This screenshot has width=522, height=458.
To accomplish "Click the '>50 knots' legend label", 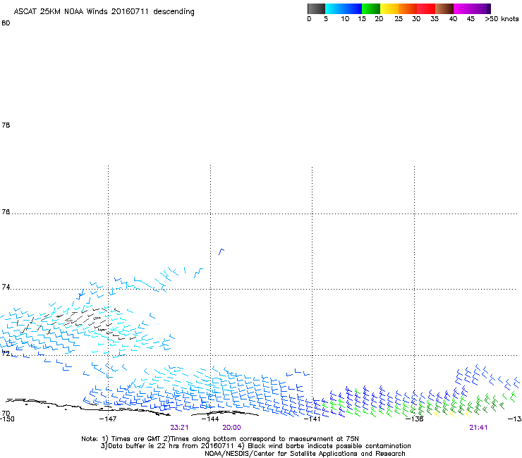I will (x=502, y=19).
